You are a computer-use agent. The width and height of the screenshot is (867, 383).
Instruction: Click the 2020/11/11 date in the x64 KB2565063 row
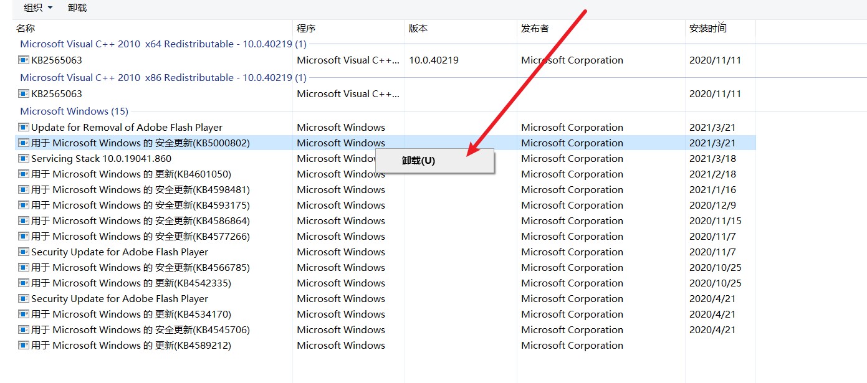point(716,60)
